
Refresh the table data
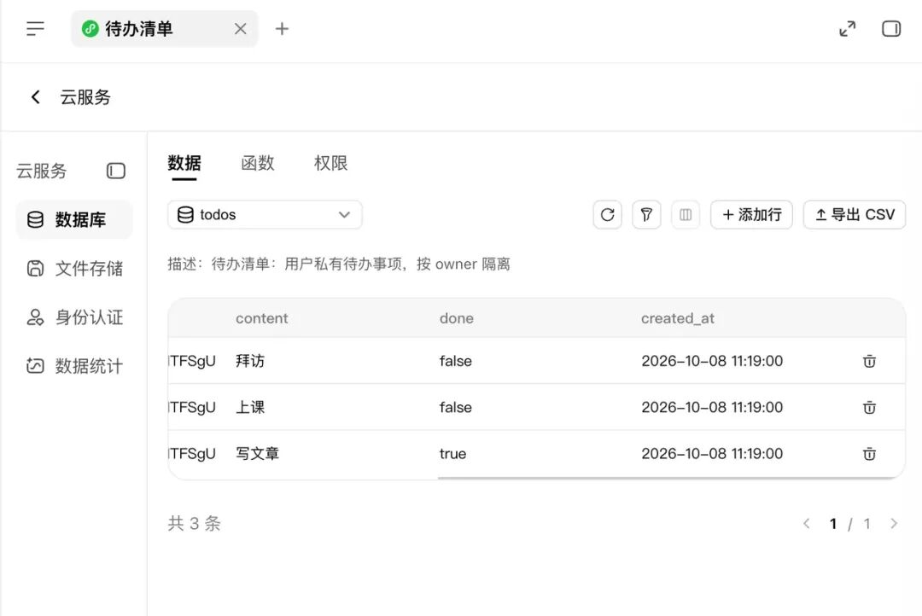608,214
